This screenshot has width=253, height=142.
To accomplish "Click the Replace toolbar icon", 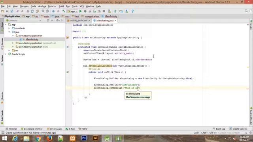I will 47,11.
